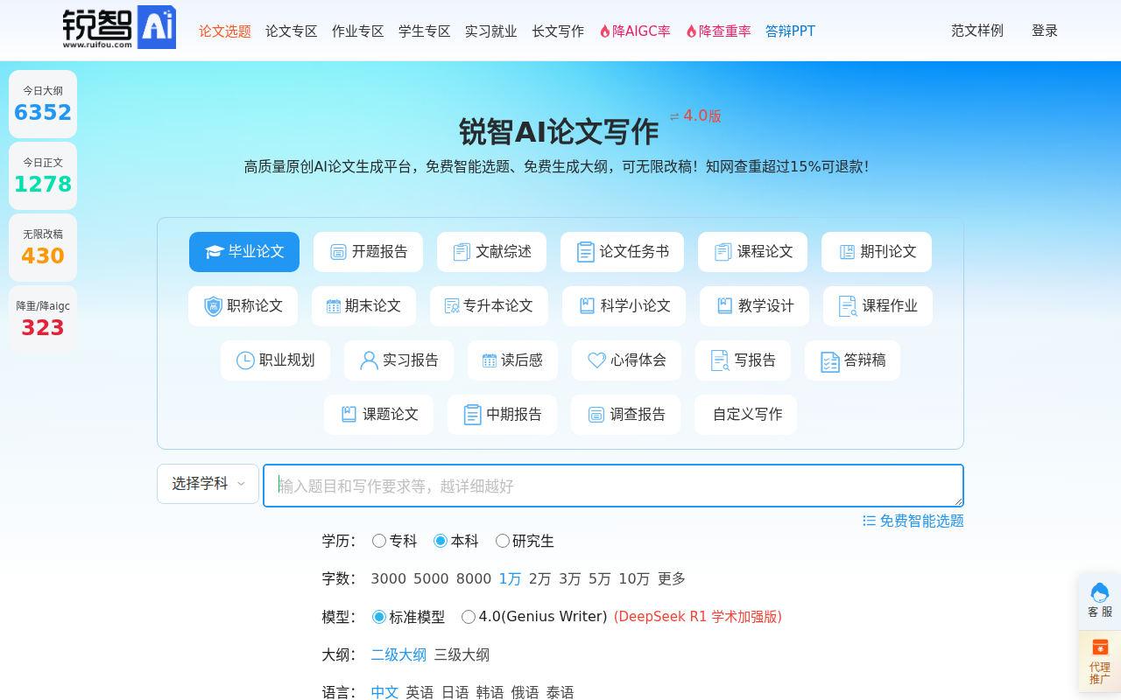Open the 答辩PPT link
This screenshot has height=700, width=1121.
tap(790, 31)
